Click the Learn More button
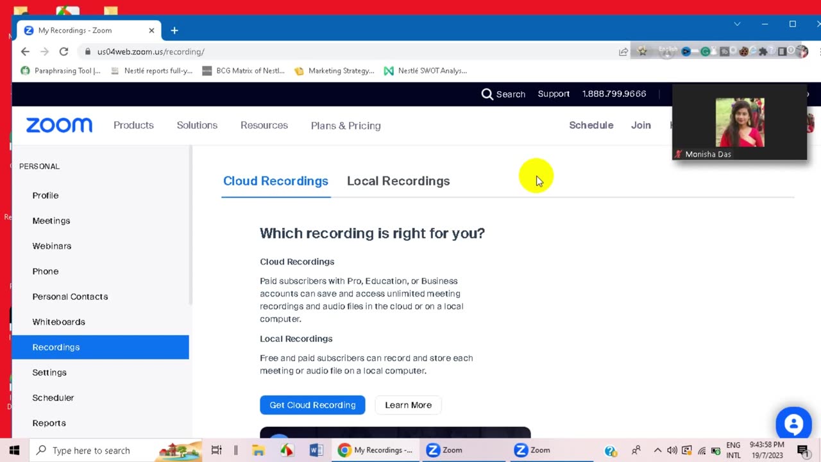Viewport: 821px width, 462px height. click(408, 405)
